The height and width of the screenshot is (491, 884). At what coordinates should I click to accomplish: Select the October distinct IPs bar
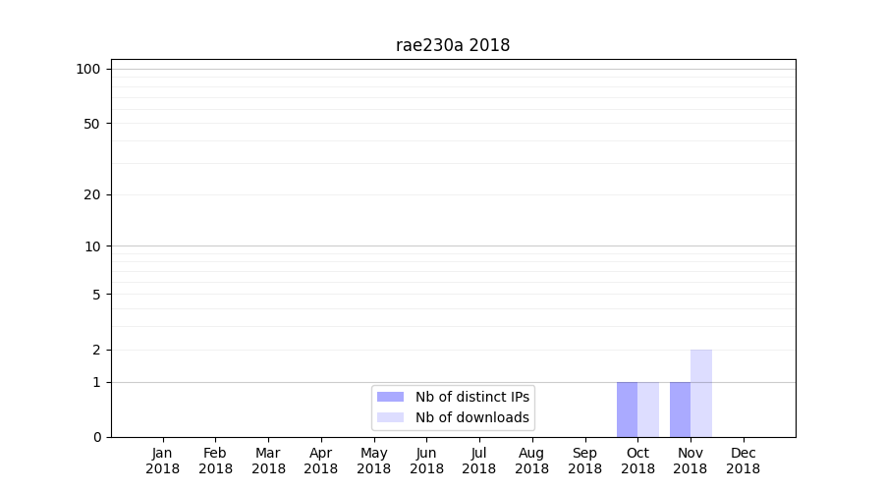[627, 409]
